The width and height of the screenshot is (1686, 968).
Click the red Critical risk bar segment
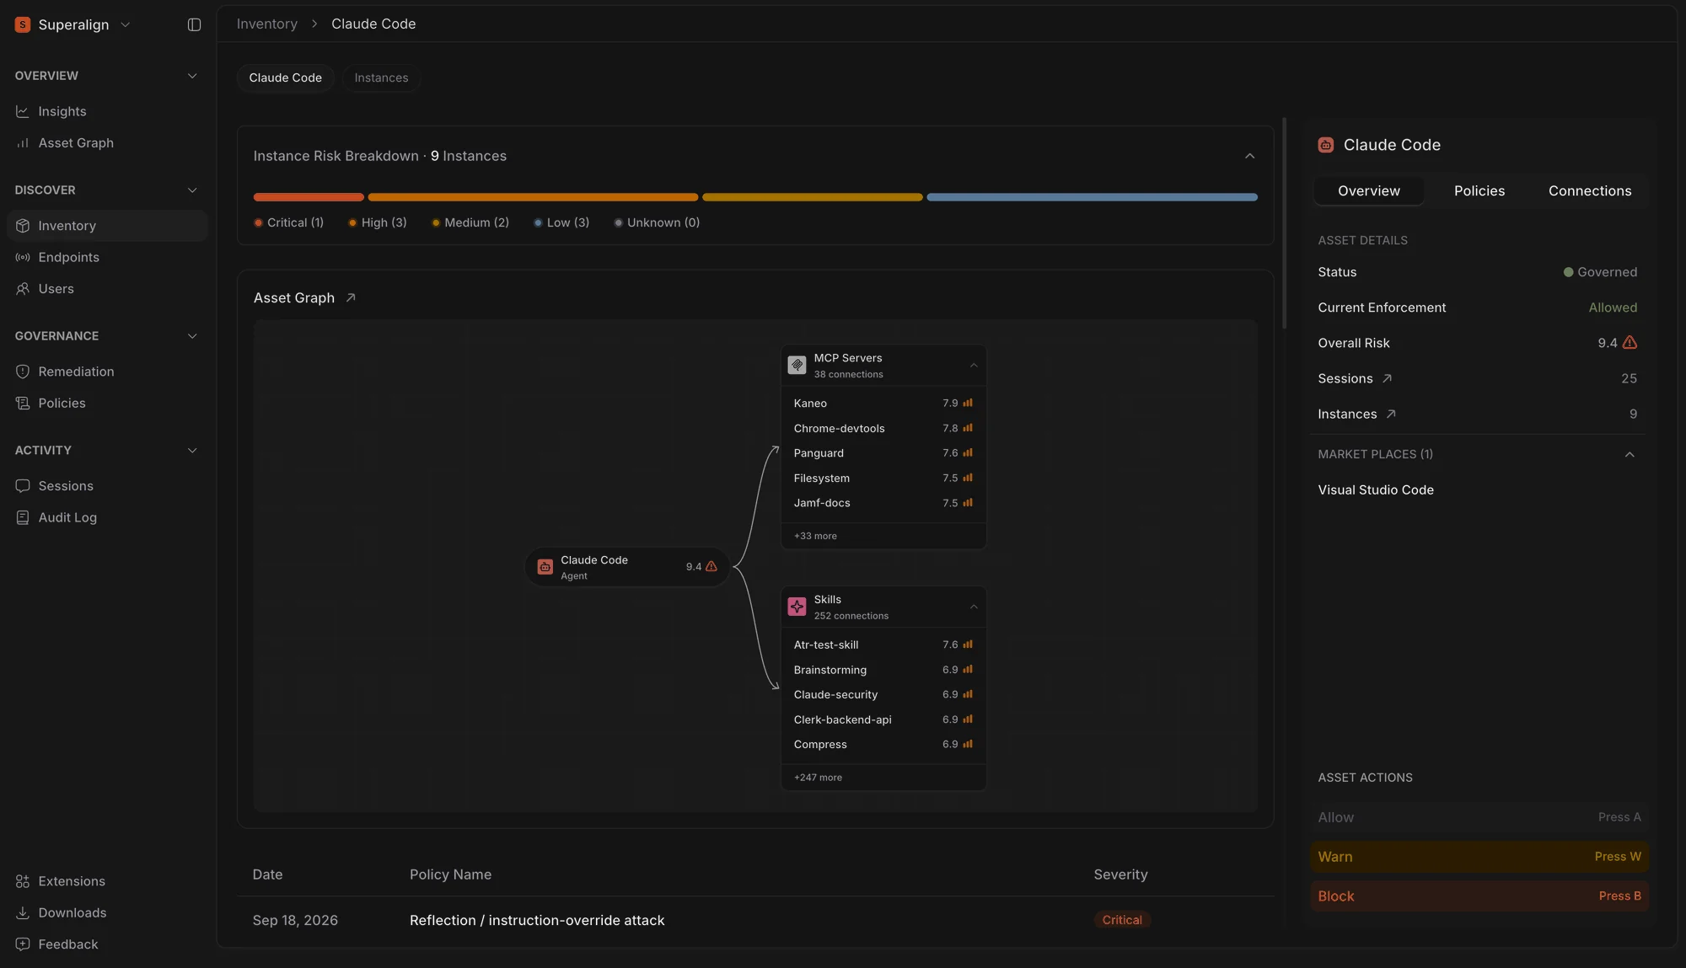coord(309,197)
